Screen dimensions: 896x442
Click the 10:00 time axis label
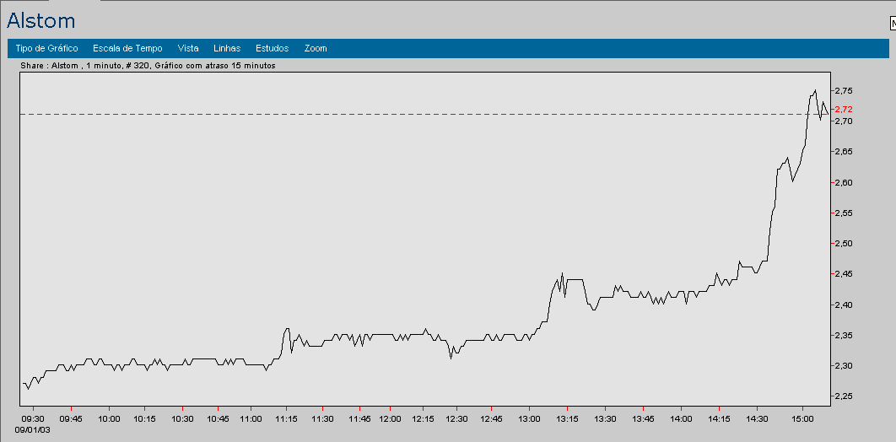[109, 418]
